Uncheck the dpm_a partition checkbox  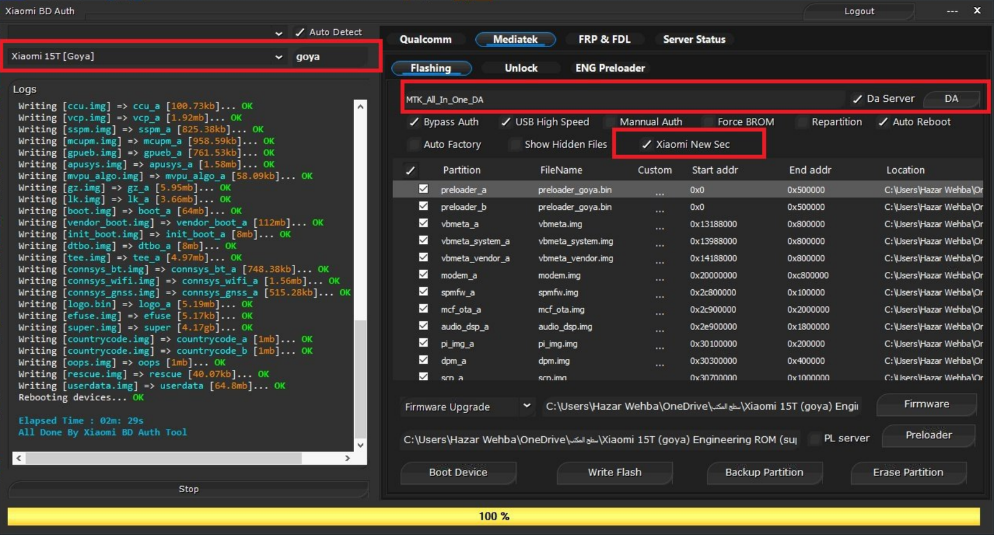[x=423, y=359]
